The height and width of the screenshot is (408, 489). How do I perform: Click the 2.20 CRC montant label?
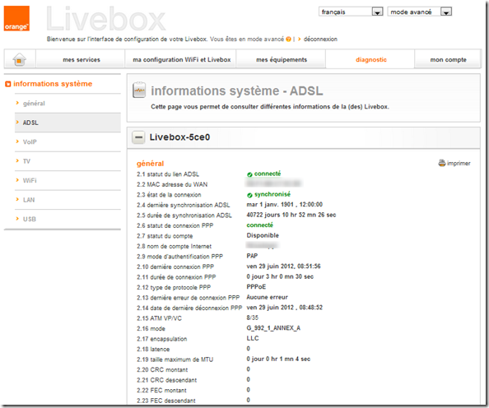(162, 370)
